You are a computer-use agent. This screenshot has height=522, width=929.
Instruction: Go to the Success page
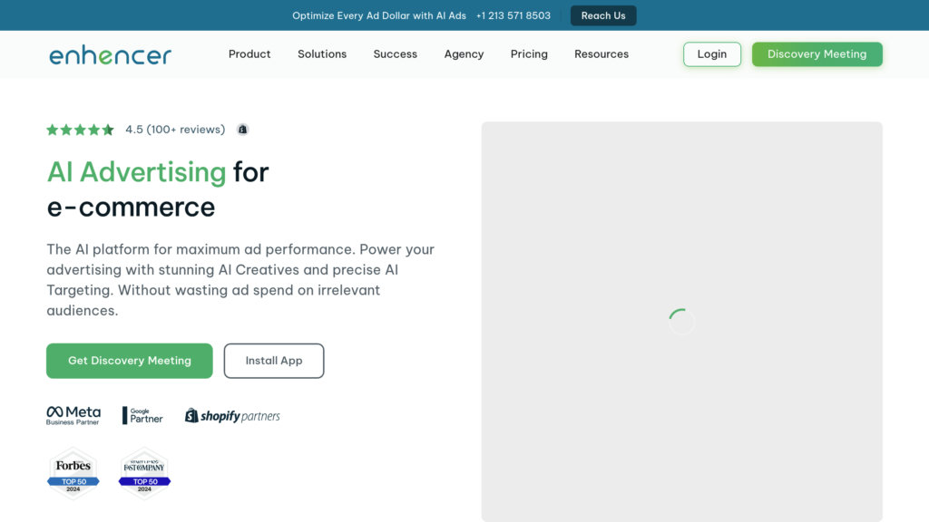396,54
